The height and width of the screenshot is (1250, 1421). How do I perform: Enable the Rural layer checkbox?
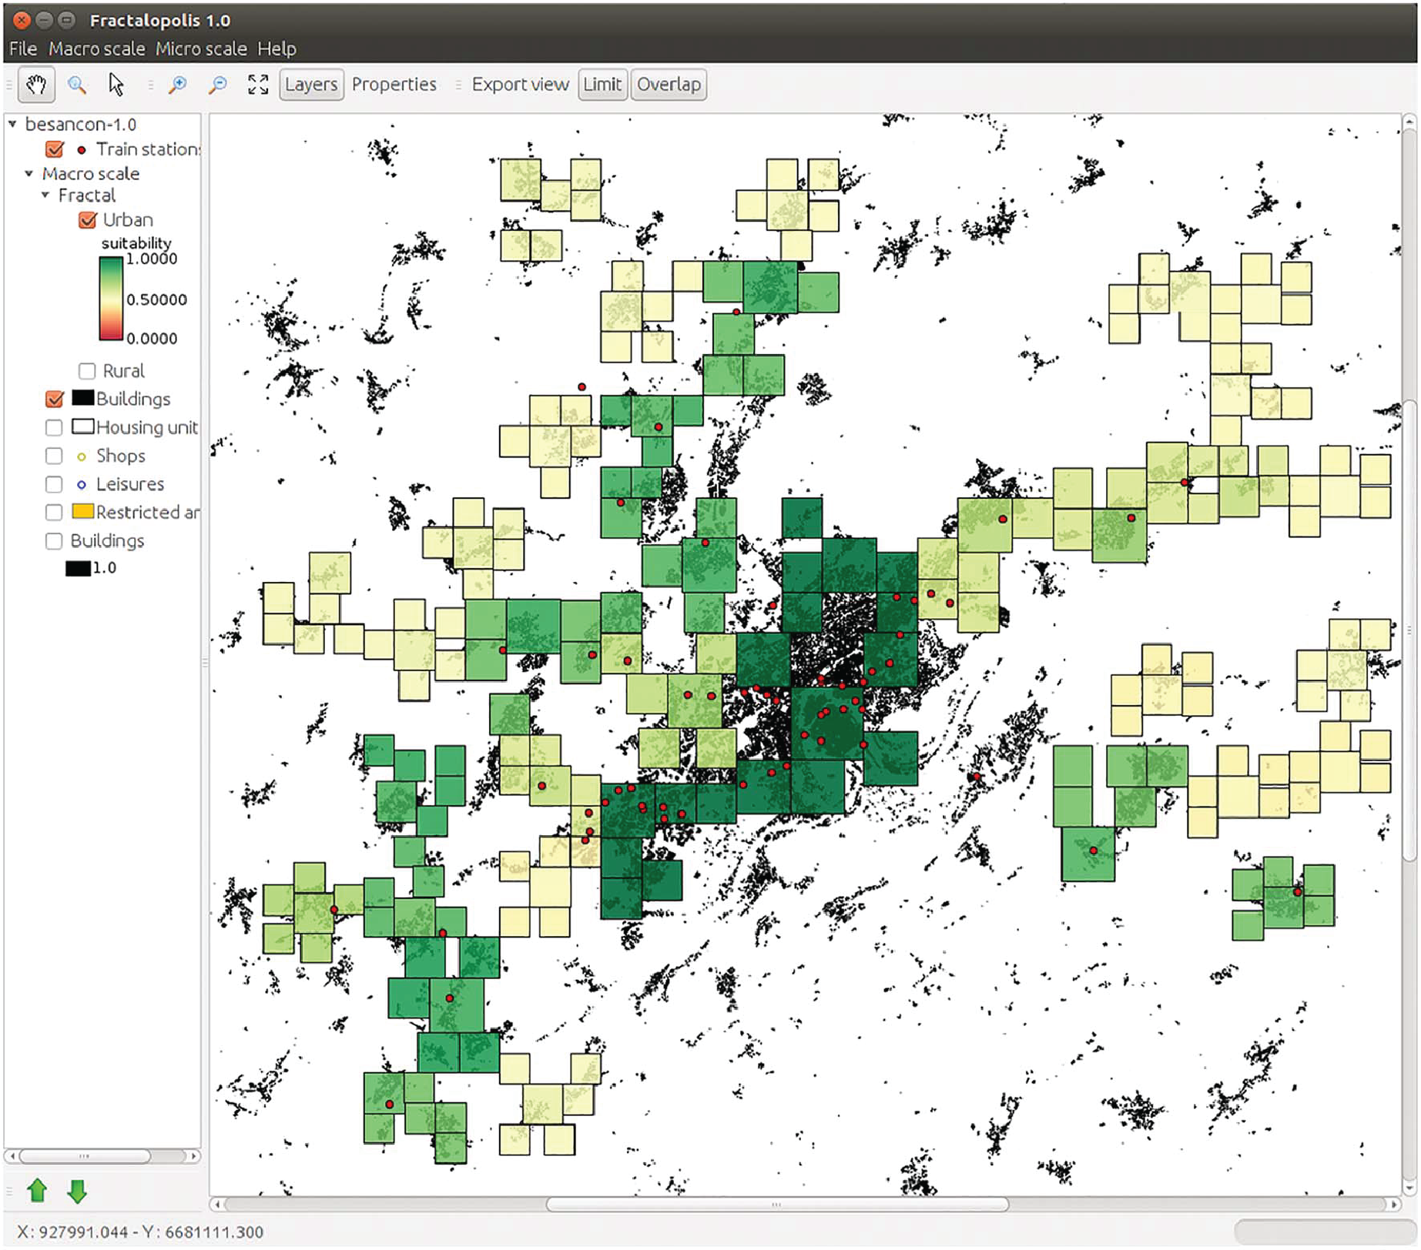click(x=87, y=371)
